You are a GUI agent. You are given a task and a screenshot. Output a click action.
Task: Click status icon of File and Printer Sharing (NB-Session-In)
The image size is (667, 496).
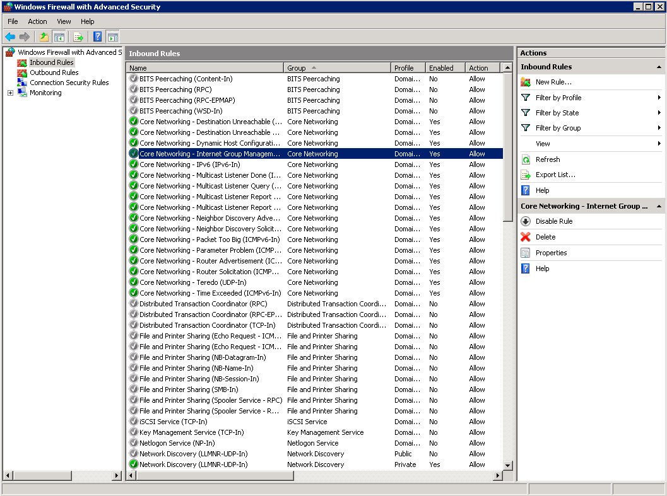134,379
